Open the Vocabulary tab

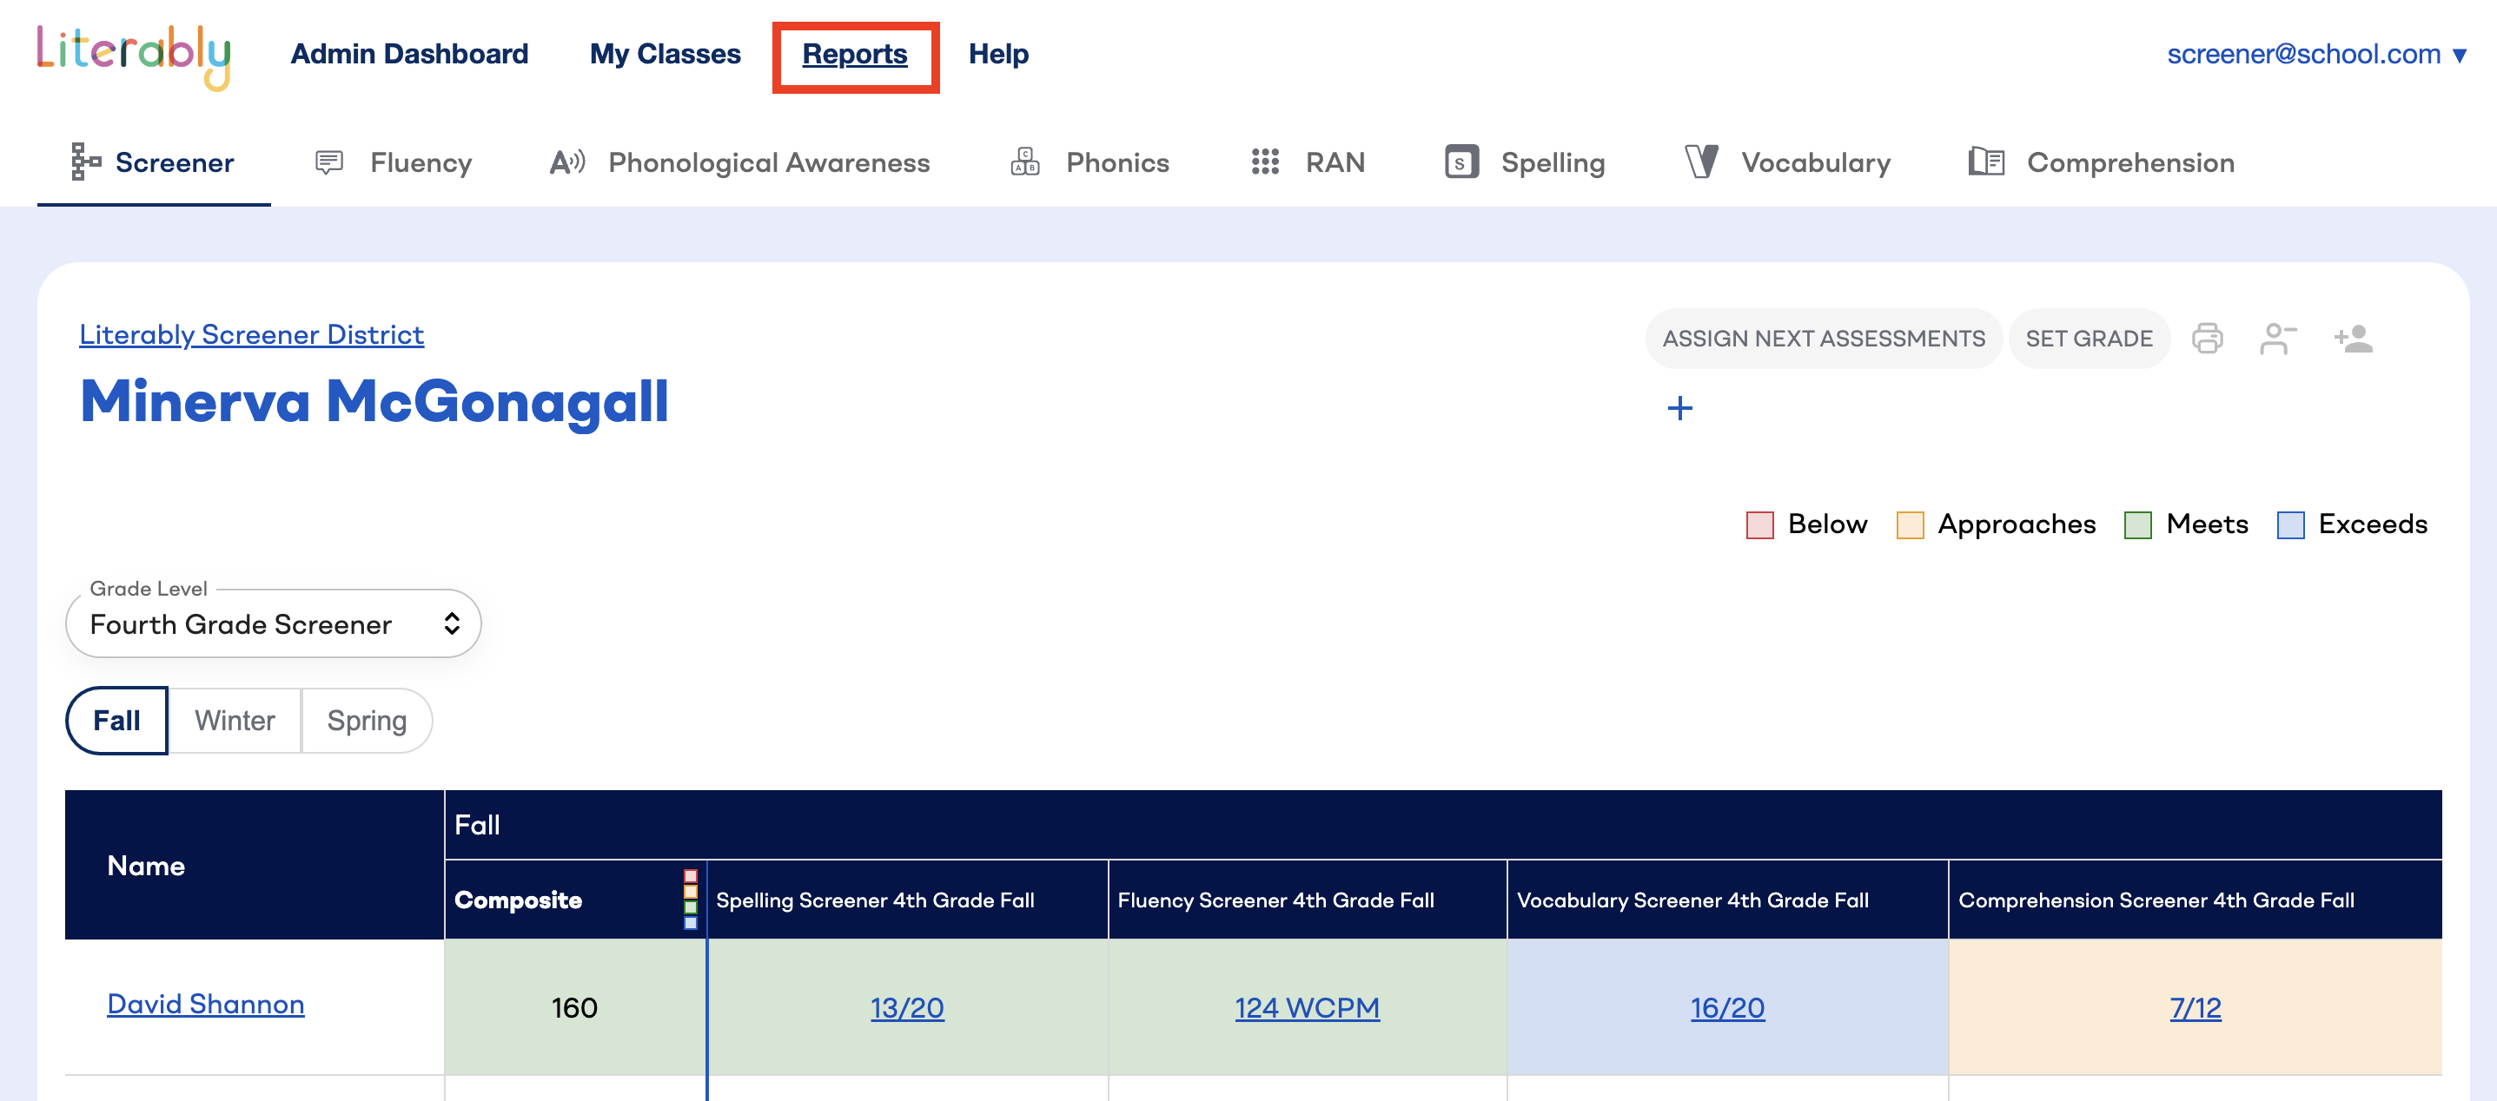(1788, 162)
